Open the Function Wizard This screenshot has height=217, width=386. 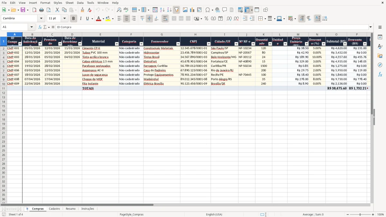[40, 27]
